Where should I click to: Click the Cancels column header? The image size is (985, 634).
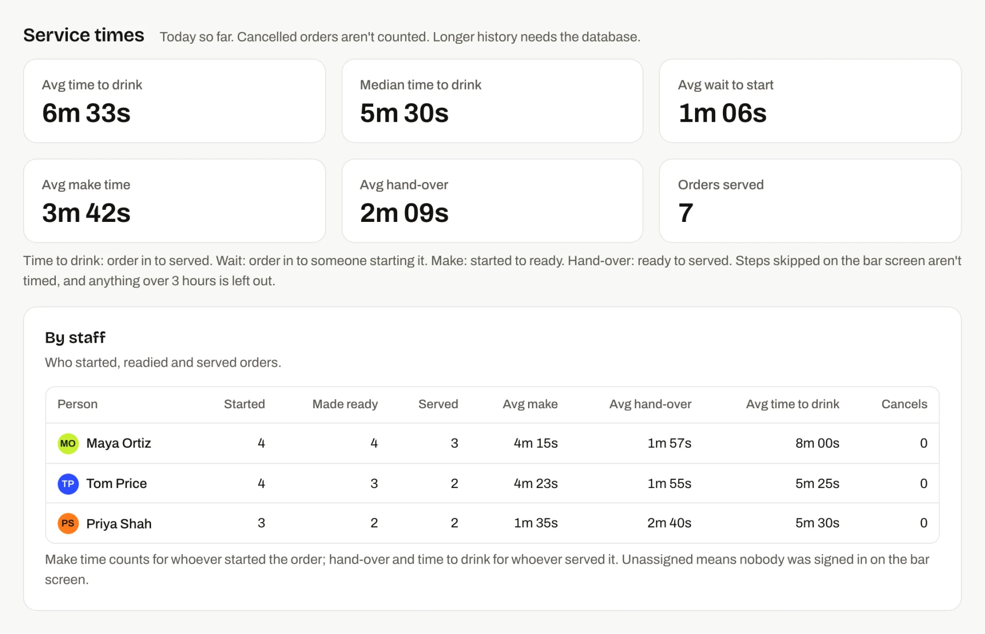pyautogui.click(x=904, y=404)
